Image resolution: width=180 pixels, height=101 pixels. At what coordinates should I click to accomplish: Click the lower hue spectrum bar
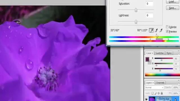144,41
